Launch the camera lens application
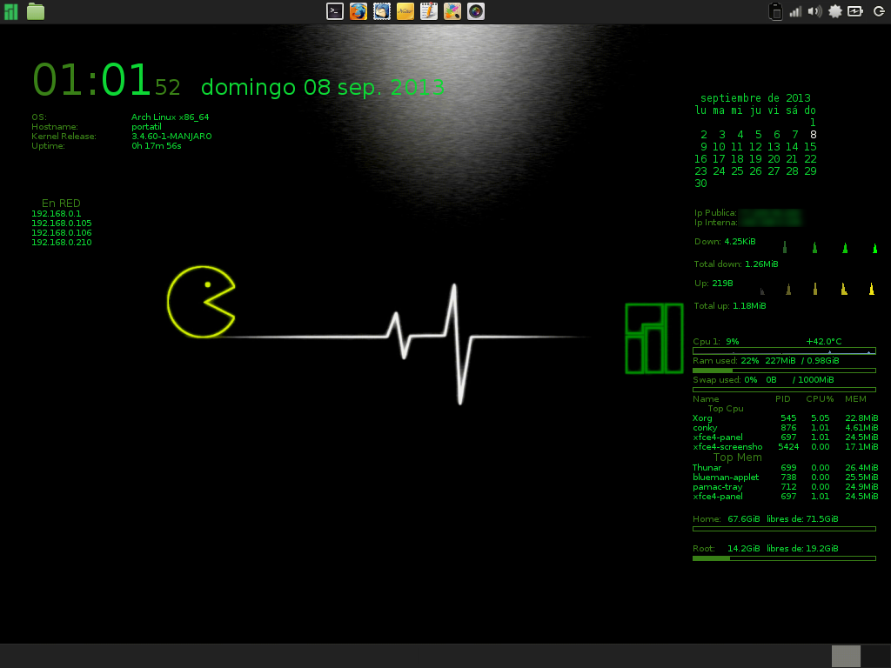Viewport: 891px width, 668px height. pyautogui.click(x=476, y=11)
